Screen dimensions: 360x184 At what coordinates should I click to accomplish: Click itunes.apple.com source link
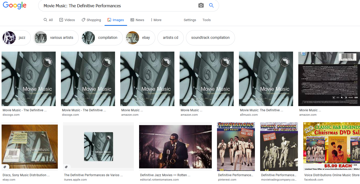(75, 180)
